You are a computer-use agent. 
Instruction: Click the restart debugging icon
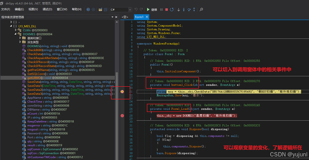point(171,9)
